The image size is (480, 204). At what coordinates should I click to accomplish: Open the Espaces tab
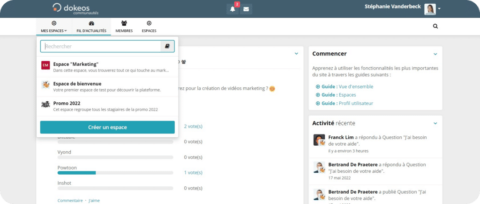pos(149,27)
